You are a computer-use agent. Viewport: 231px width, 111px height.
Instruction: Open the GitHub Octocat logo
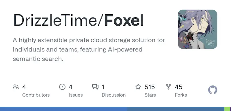pos(213,90)
